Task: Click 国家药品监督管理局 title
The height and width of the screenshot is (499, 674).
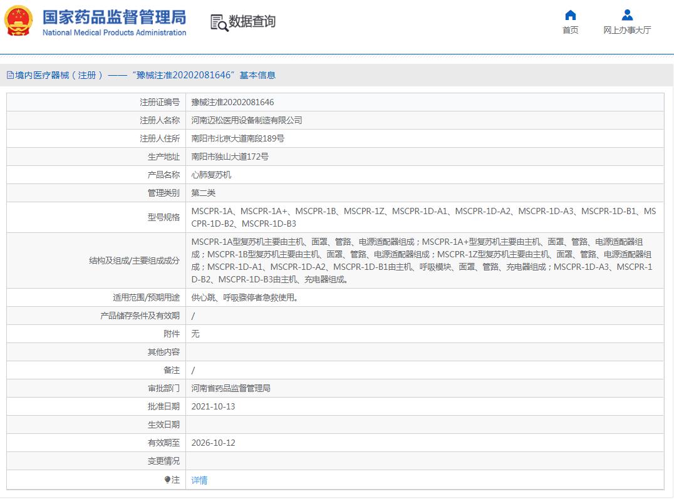Action: coord(115,17)
